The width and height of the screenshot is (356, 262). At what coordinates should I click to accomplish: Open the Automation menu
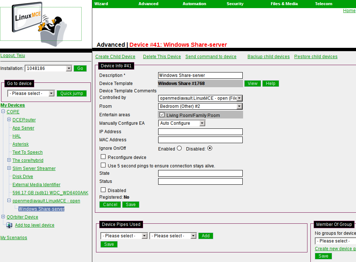194,4
